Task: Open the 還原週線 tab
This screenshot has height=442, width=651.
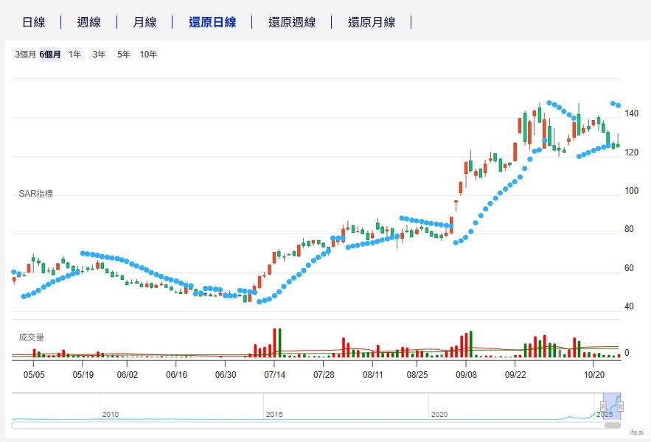Action: pos(292,22)
